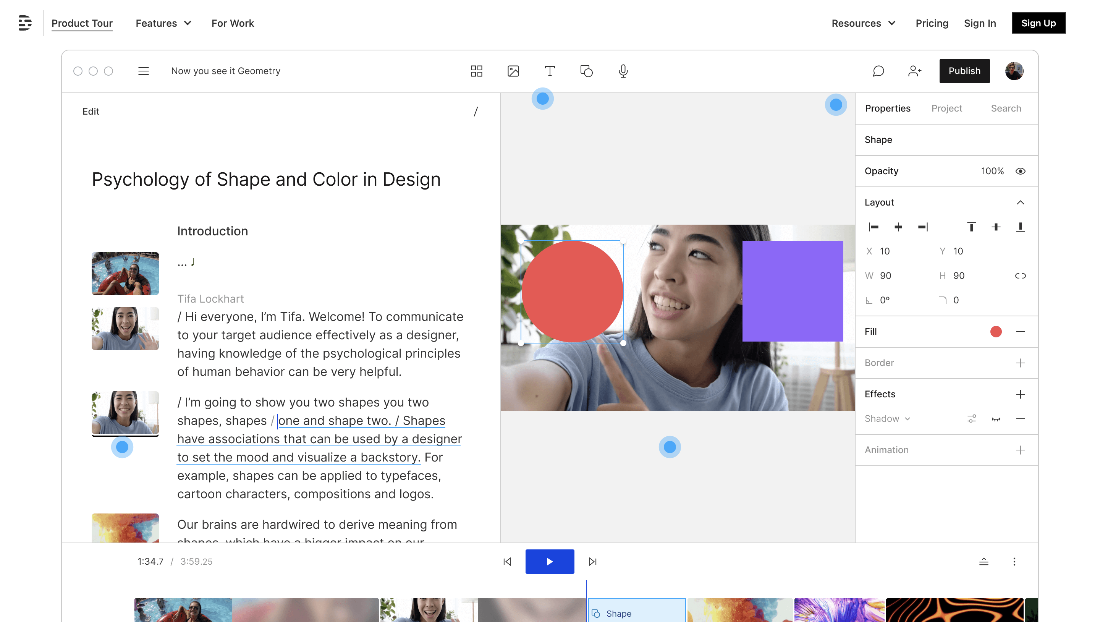Align shape horizontally centered

898,227
